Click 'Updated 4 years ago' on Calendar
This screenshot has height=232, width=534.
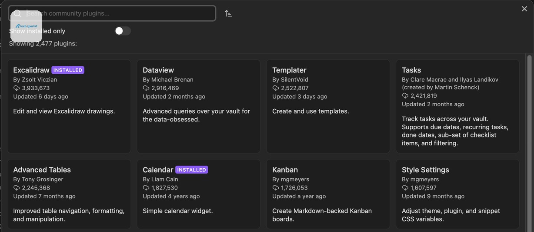coord(171,196)
